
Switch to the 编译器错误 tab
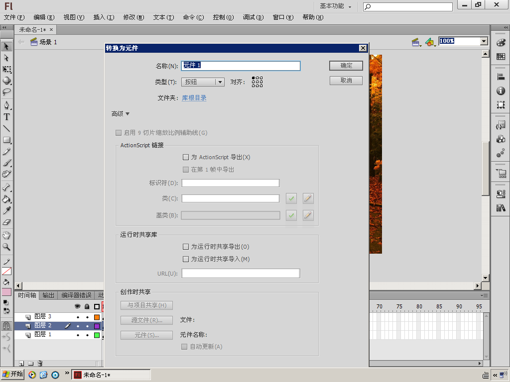[x=76, y=295]
